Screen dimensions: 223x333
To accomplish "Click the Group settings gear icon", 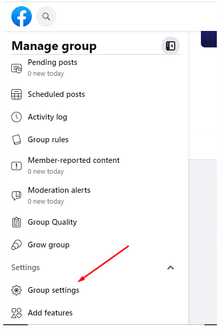I will coord(16,290).
